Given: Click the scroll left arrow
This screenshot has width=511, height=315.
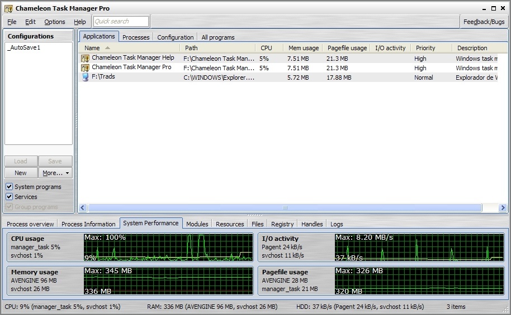Looking at the screenshot, I should click(83, 208).
